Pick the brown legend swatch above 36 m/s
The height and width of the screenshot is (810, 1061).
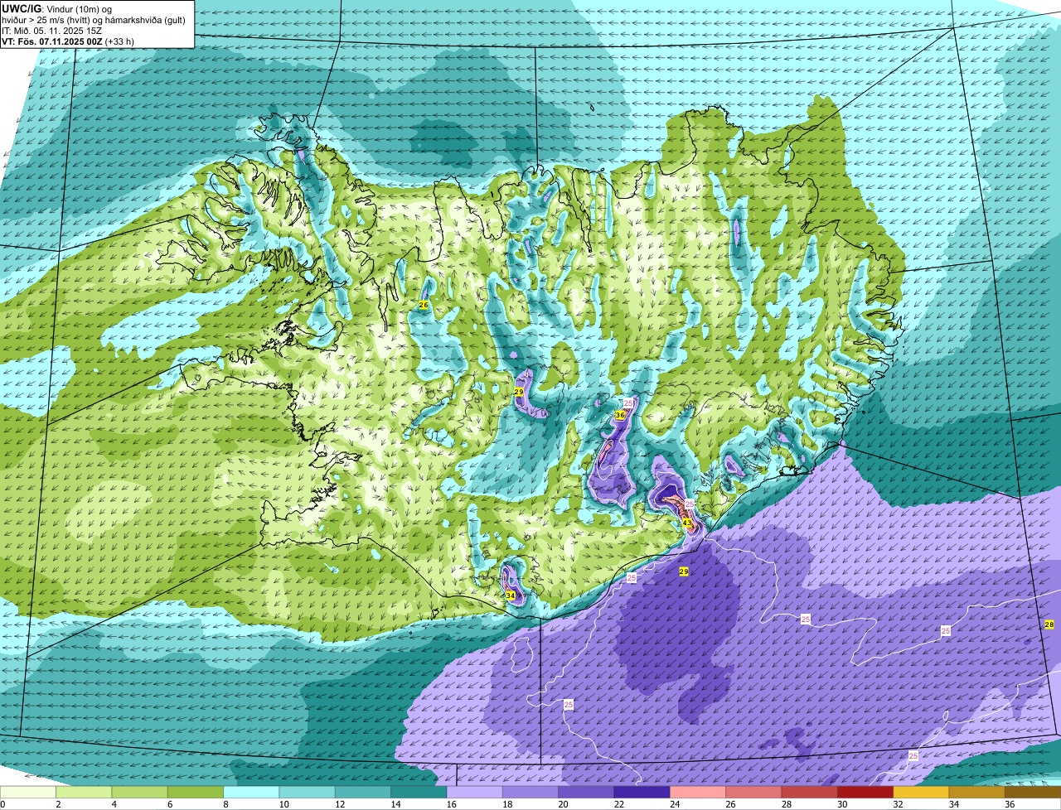[x=1033, y=792]
